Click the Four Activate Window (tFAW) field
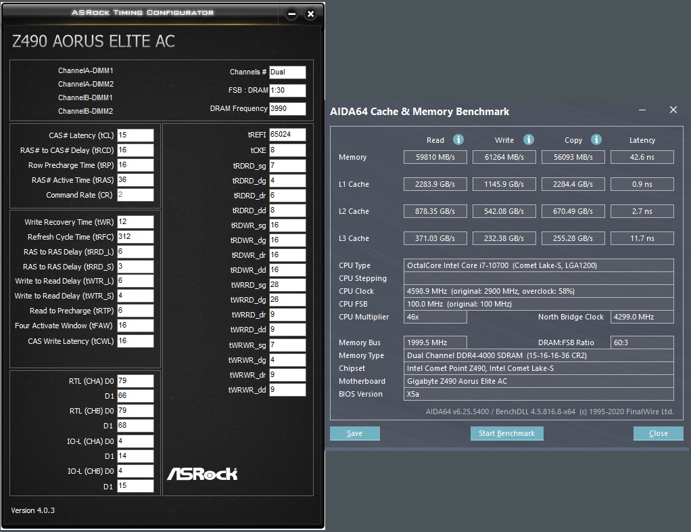Viewport: 691px width, 532px height. [x=135, y=326]
